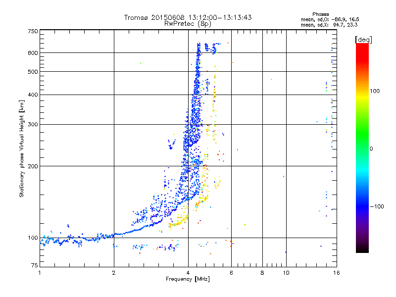Select the 'mean, sd,X: 94.7, 23.3' line

pos(329,25)
